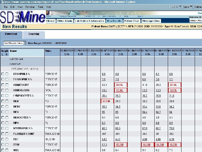Screen dimensions: 202x152
Task: Check the L graph box for WBC
Action: [x=3, y=150]
